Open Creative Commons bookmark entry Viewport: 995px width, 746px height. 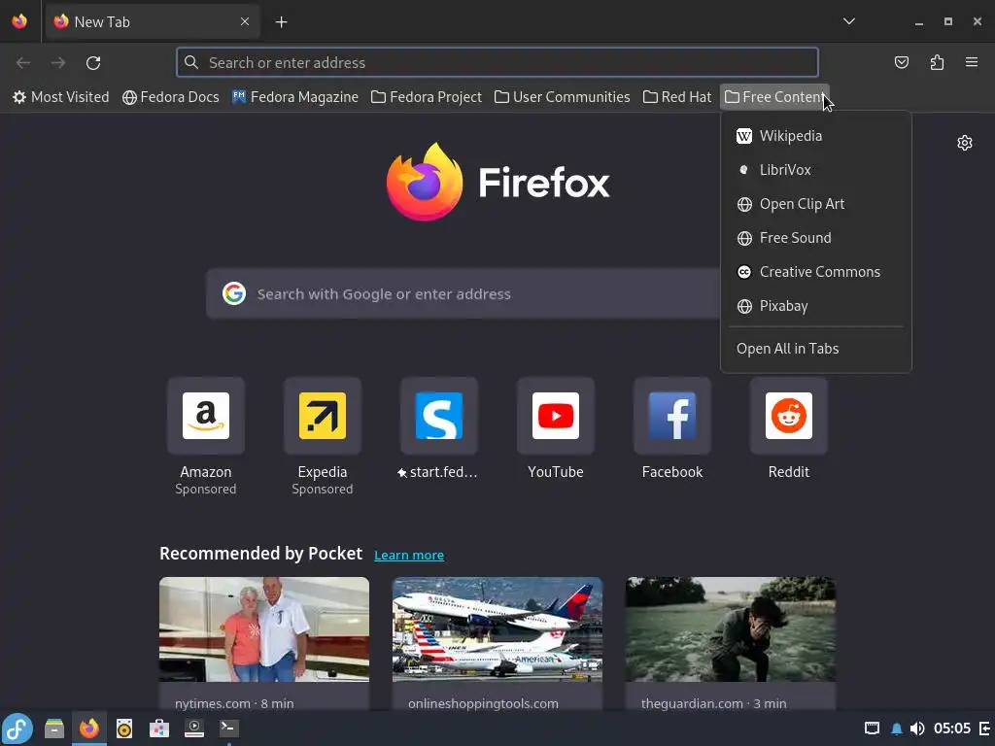(x=816, y=272)
